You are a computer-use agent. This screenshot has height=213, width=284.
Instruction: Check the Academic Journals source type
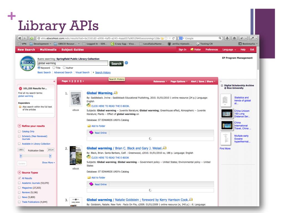tap(19, 183)
